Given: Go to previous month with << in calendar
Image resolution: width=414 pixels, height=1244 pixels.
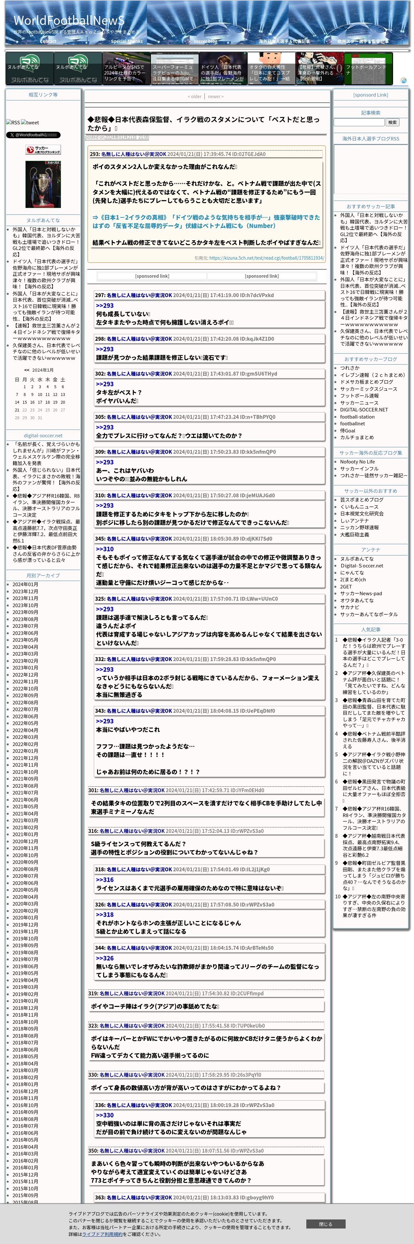Looking at the screenshot, I should 26,370.
